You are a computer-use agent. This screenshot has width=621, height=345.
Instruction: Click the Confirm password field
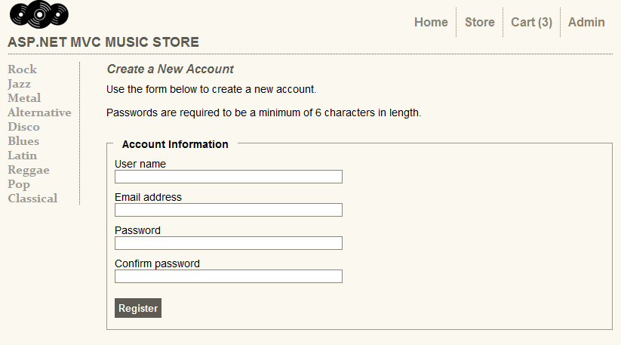pyautogui.click(x=228, y=276)
